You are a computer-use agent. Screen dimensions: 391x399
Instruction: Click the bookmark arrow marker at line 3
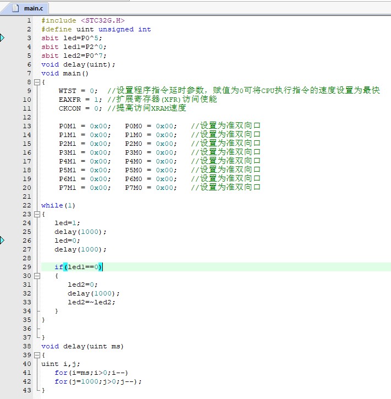(2, 38)
